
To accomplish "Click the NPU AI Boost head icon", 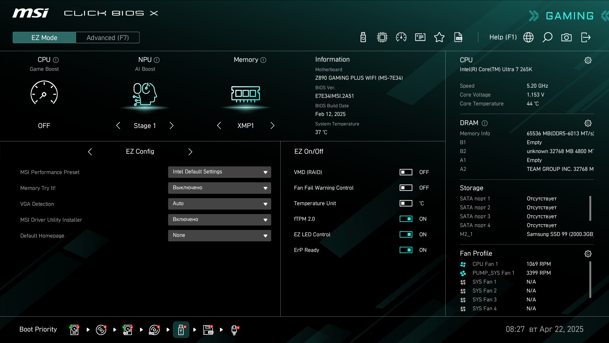I will (x=145, y=94).
